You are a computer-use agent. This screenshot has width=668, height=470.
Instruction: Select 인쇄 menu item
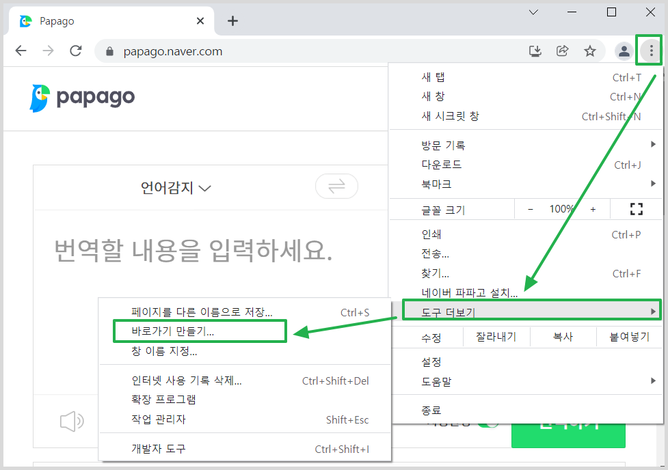526,234
